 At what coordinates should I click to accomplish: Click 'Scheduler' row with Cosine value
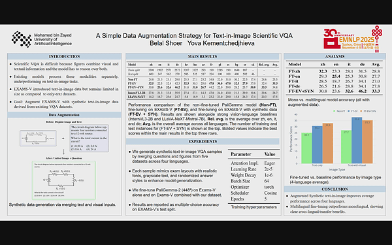coord(253,193)
